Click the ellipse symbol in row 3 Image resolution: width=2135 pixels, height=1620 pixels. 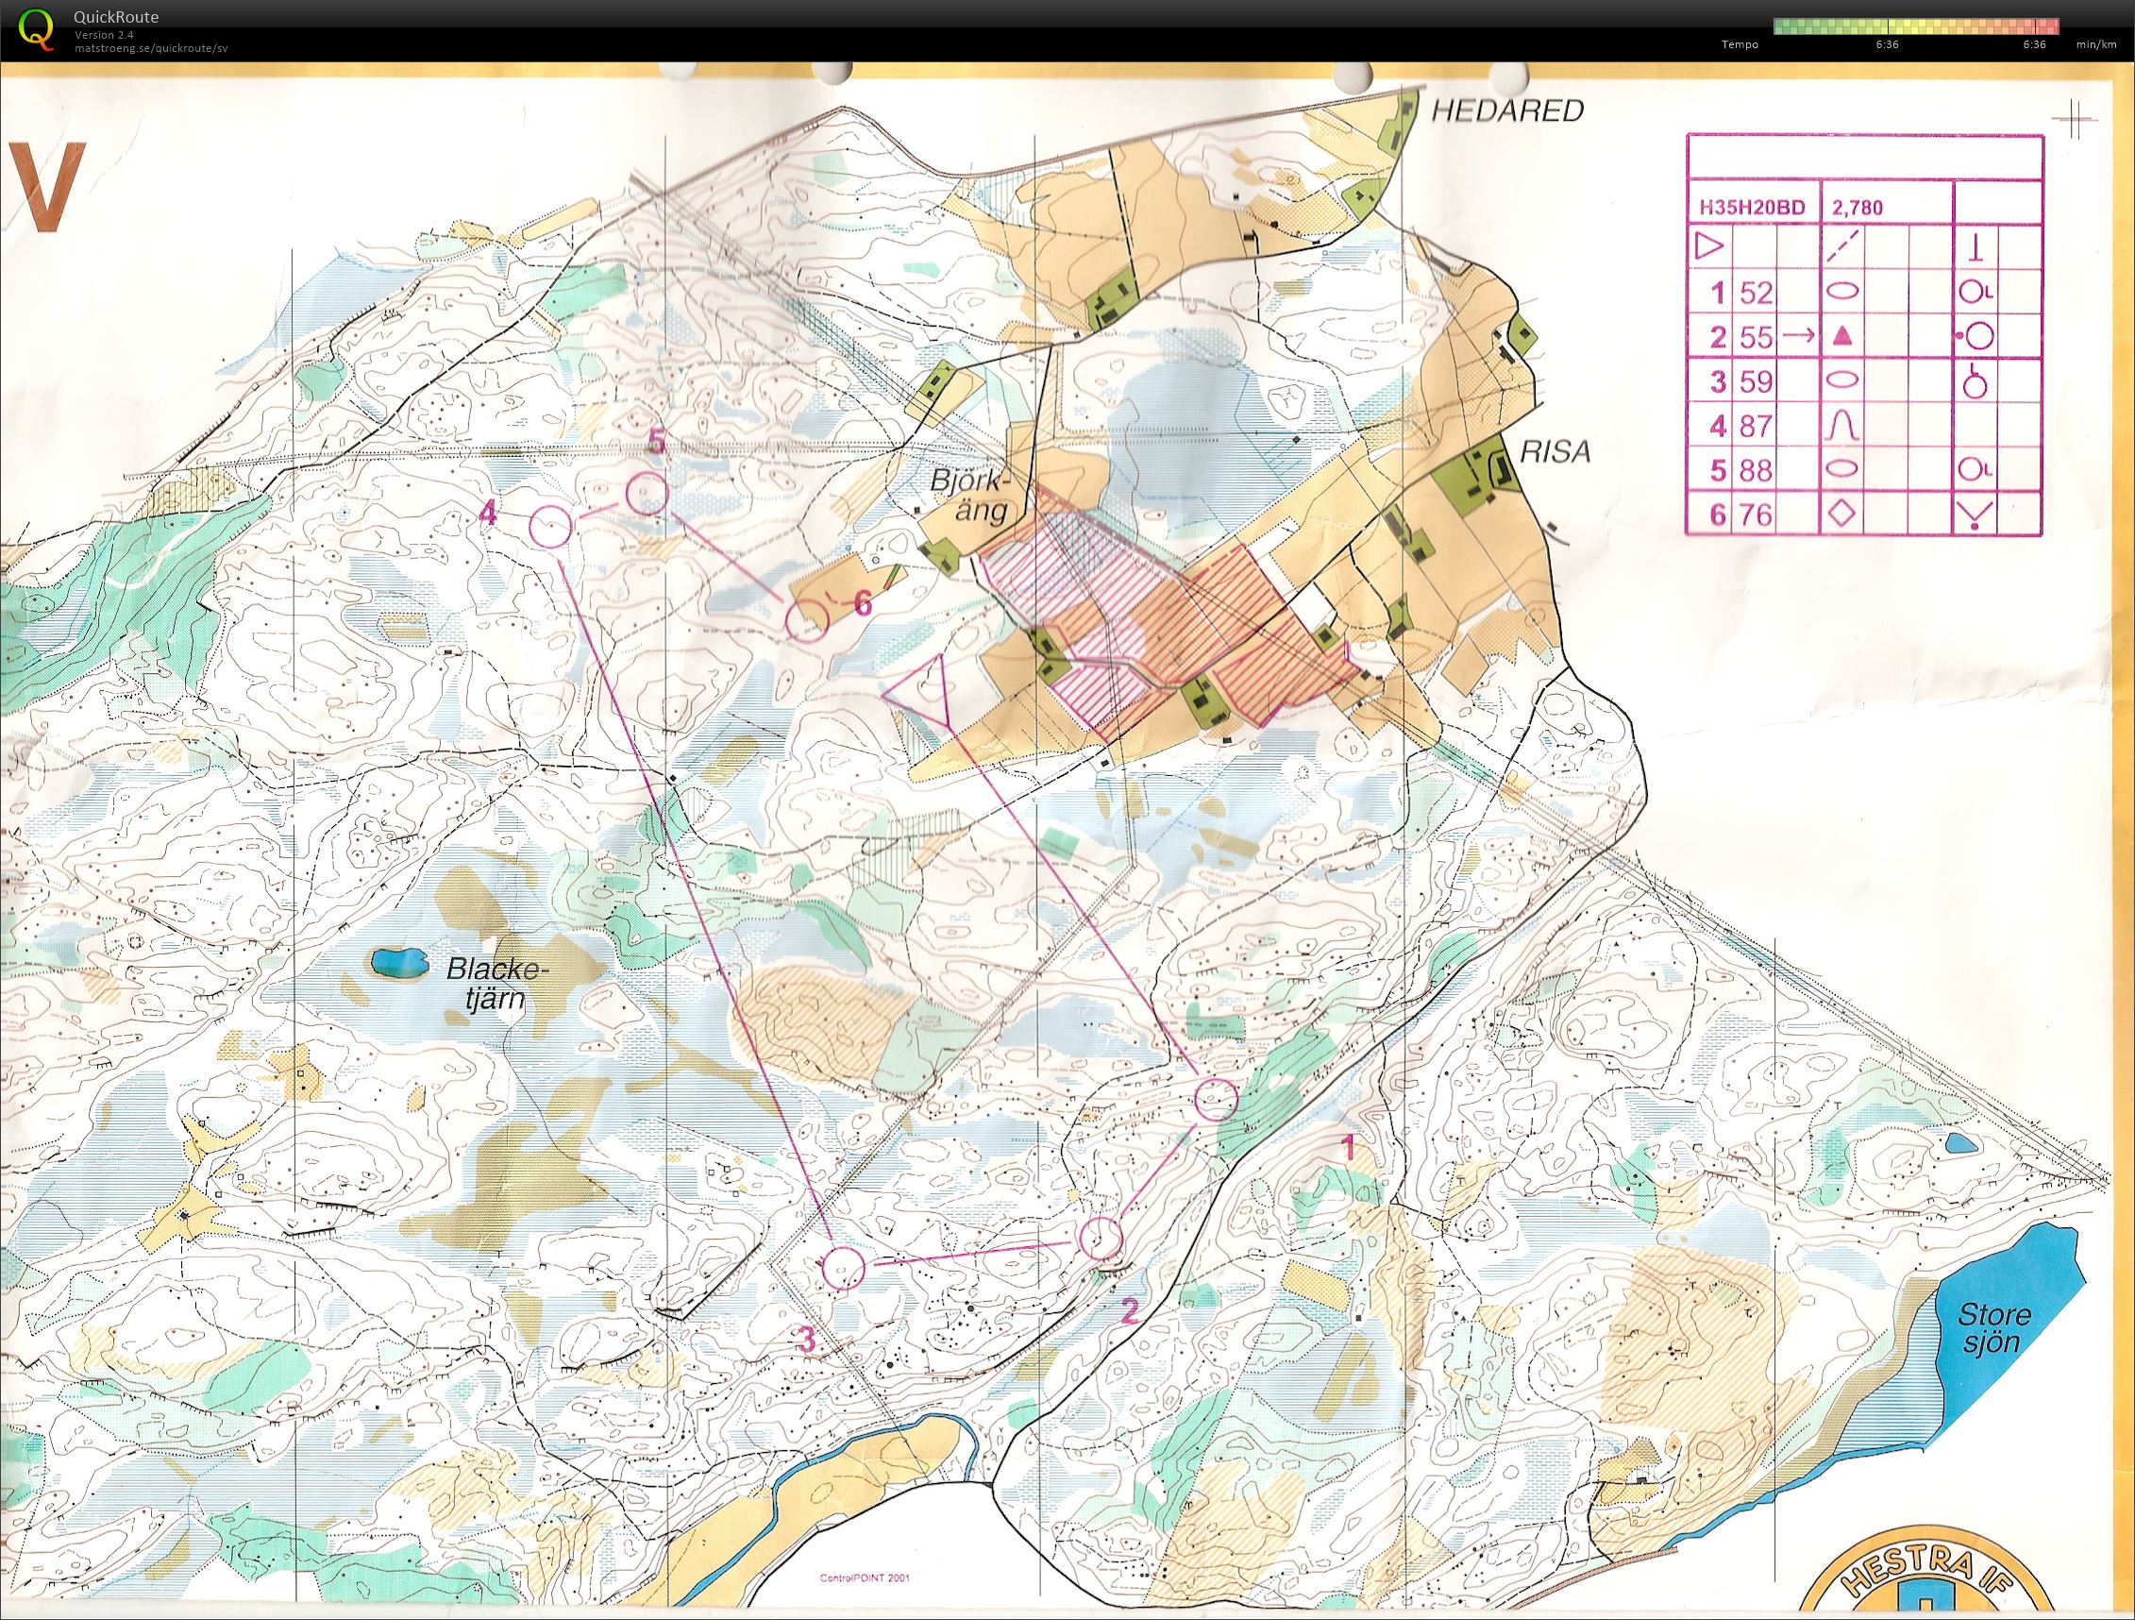(1843, 380)
